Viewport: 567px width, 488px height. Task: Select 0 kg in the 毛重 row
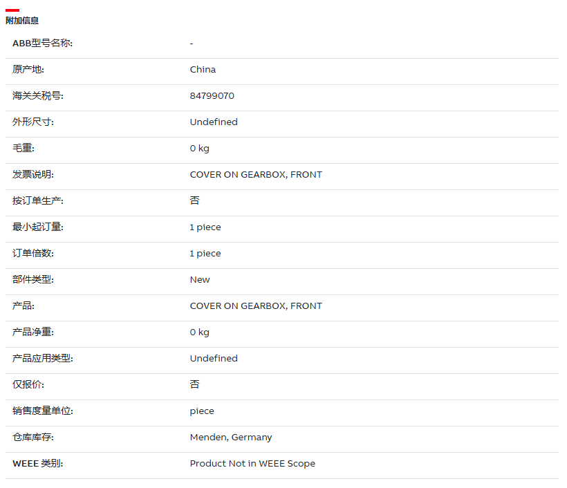200,149
